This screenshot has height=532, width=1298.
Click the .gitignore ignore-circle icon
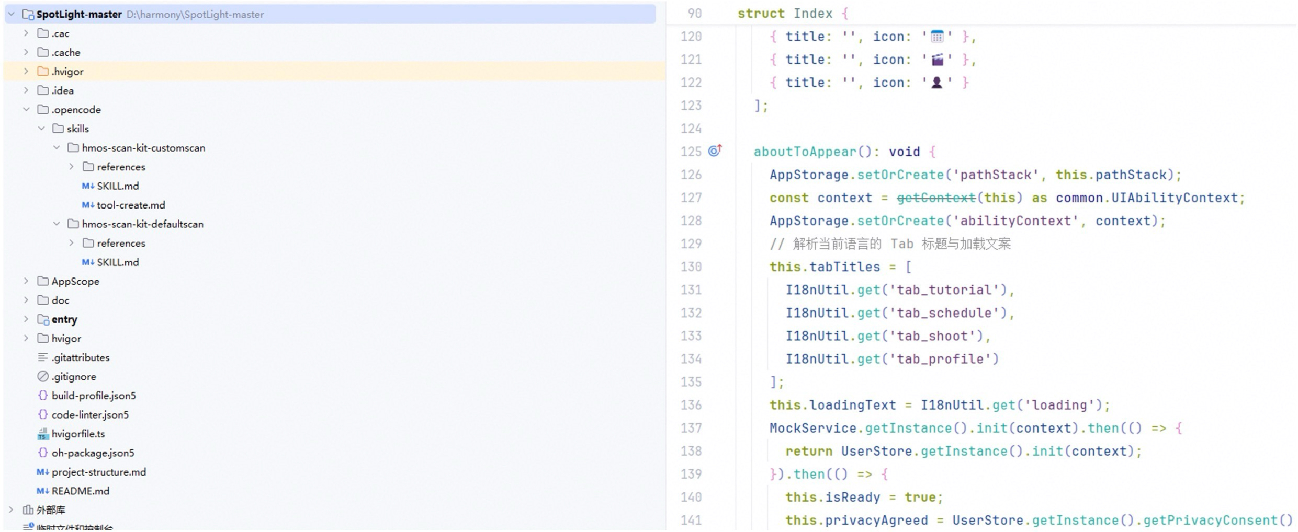43,376
